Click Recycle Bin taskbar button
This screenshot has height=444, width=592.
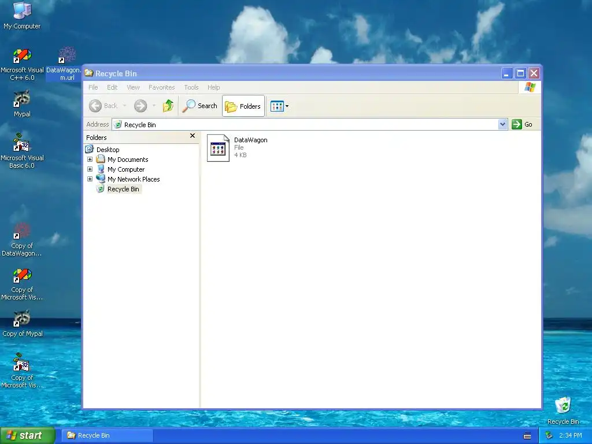(x=107, y=435)
